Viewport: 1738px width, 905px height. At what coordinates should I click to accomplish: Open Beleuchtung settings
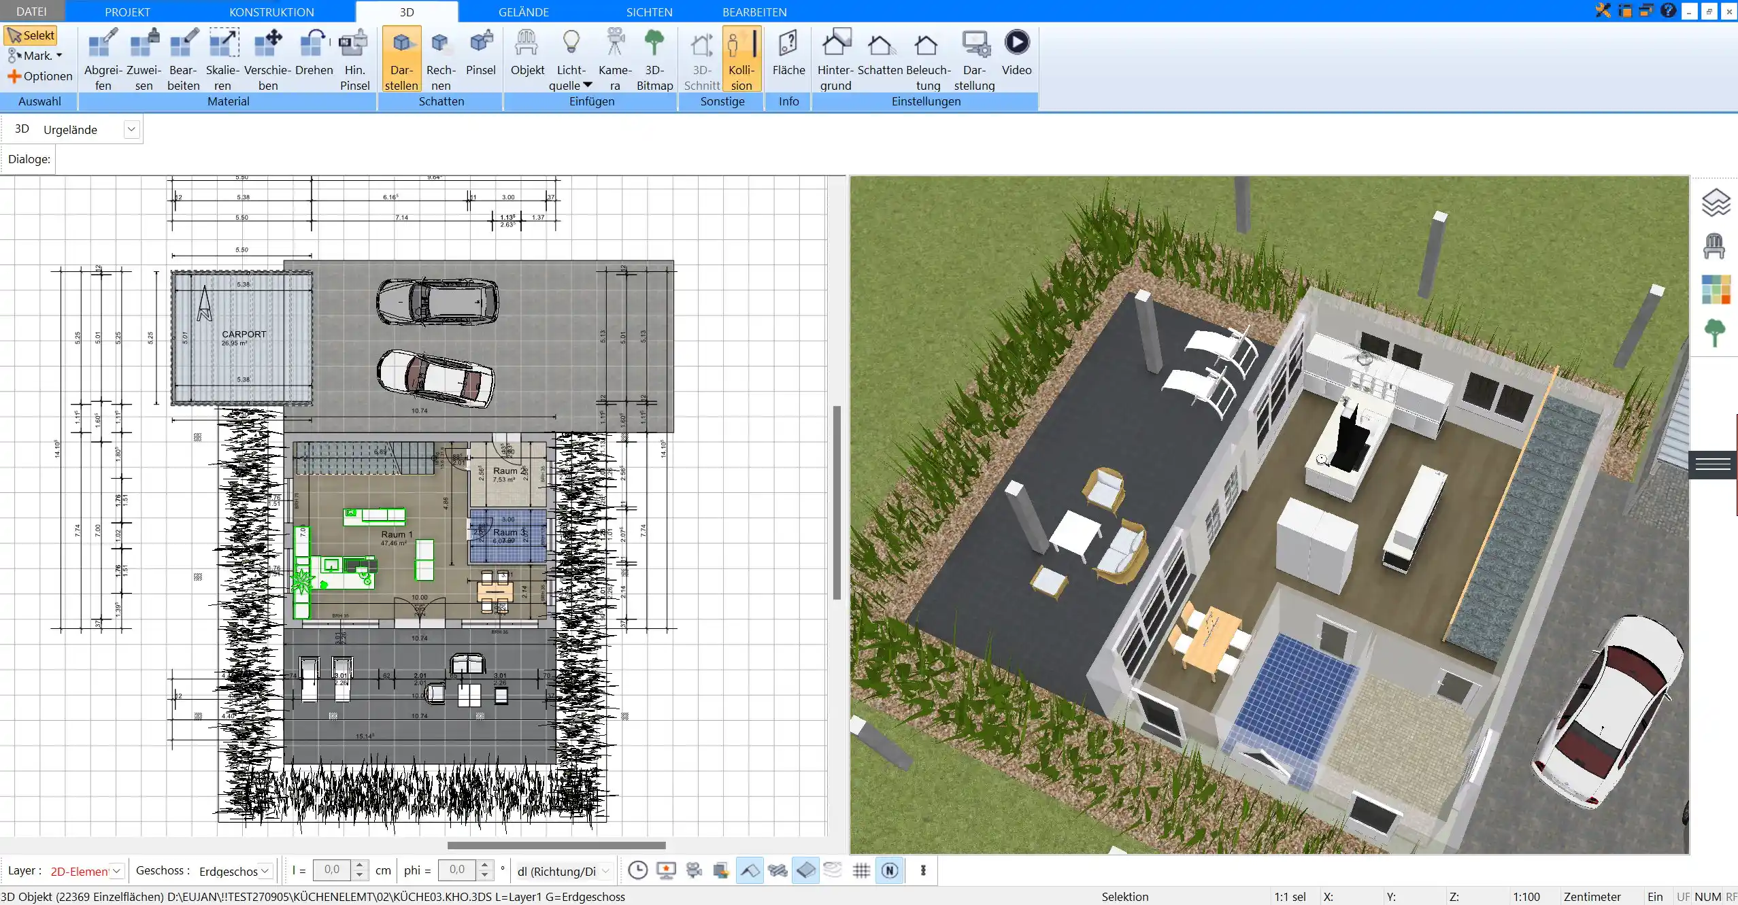click(x=928, y=59)
